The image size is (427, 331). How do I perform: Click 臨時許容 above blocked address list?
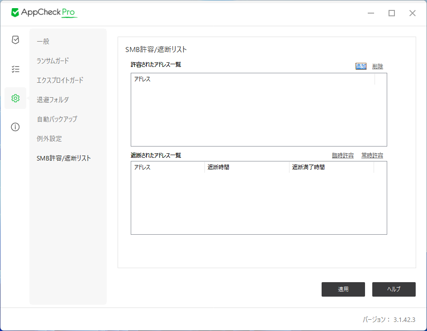342,155
